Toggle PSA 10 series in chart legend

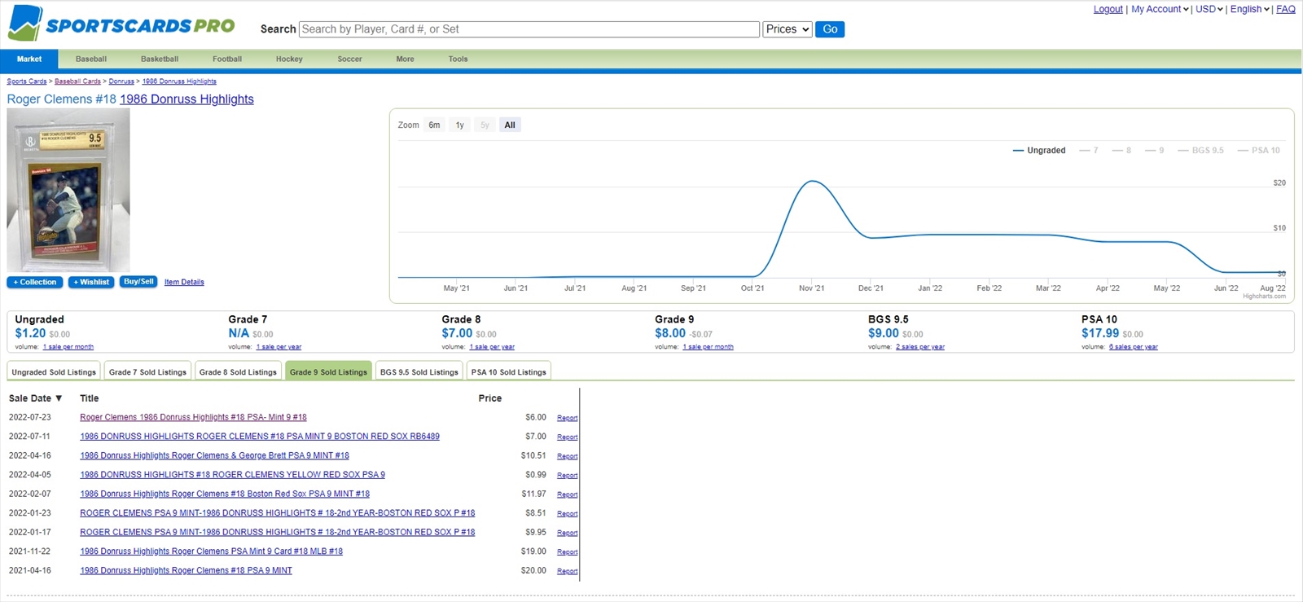coord(1259,151)
